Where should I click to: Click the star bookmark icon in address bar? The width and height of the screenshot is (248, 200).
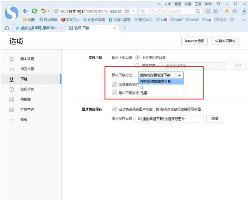click(x=127, y=11)
